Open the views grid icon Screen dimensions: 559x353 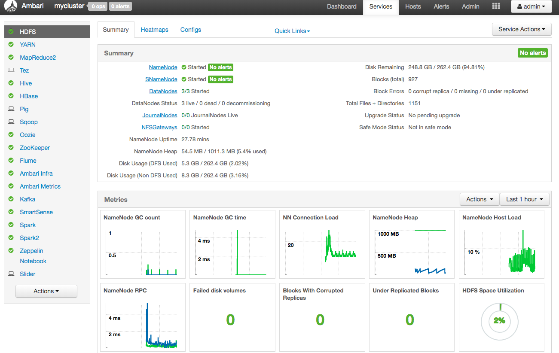tap(496, 6)
